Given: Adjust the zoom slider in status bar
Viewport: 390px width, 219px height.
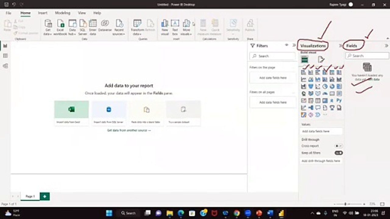Looking at the screenshot, I should 345,204.
